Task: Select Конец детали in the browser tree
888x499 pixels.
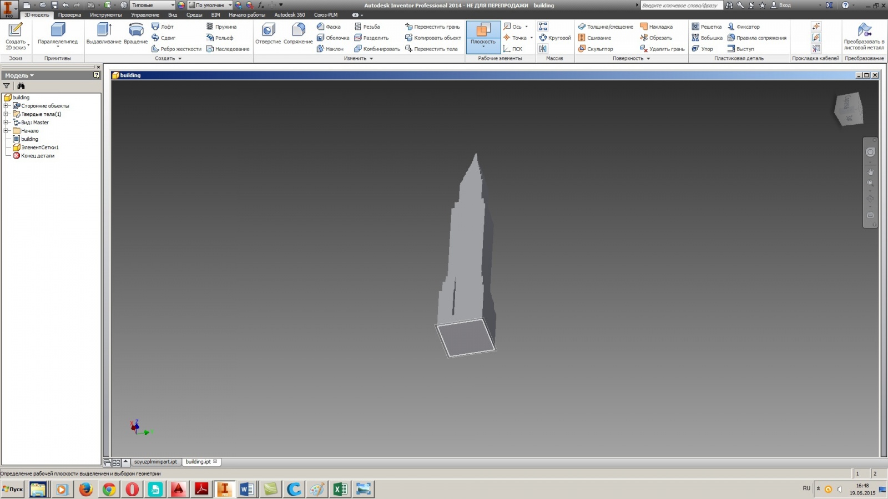Action: 38,156
